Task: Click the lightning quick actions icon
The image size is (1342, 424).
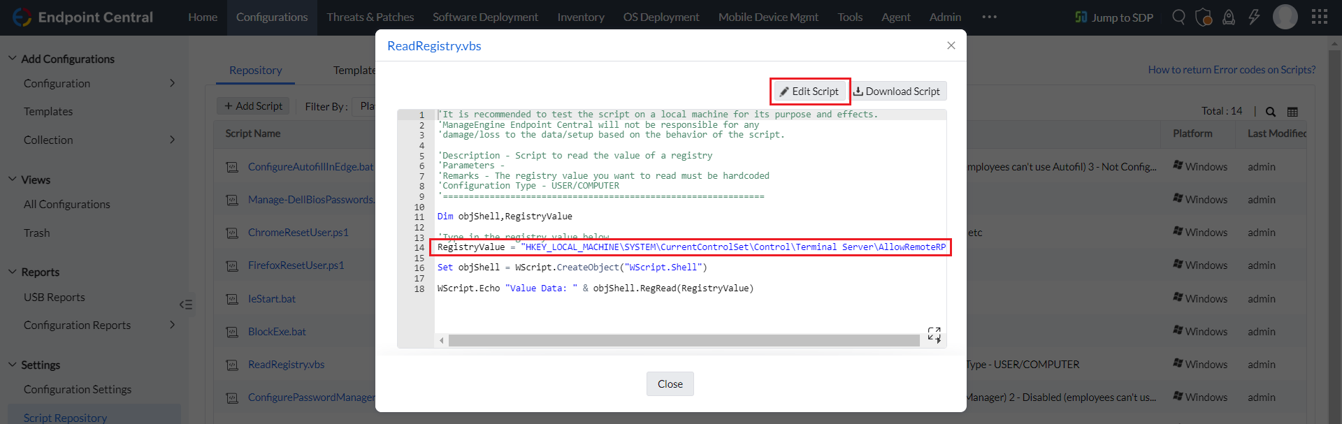Action: pos(1254,17)
